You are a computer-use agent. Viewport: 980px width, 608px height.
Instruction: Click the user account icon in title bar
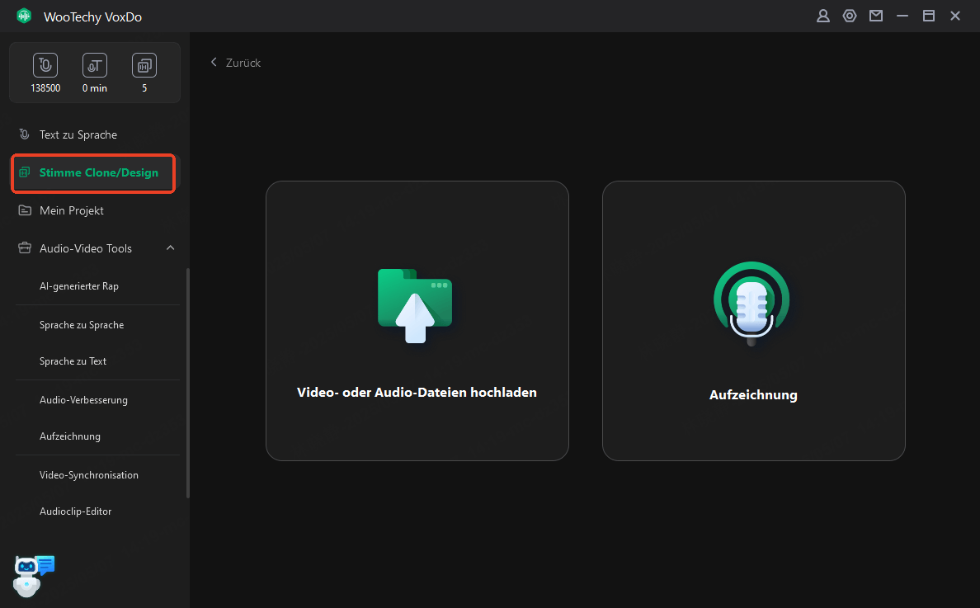coord(822,16)
